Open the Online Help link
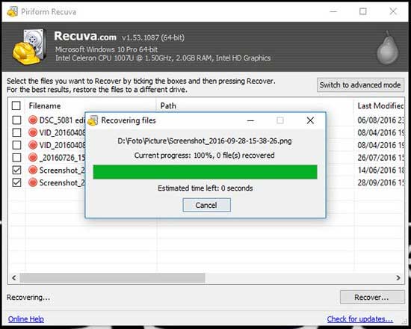Viewport: 411px width, 329px height. (x=26, y=319)
